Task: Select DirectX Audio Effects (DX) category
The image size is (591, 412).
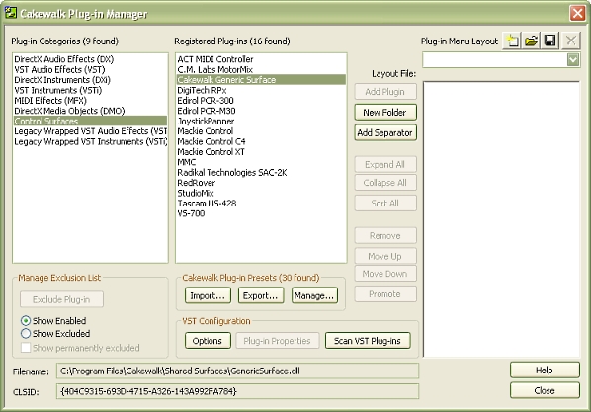Action: pos(90,59)
